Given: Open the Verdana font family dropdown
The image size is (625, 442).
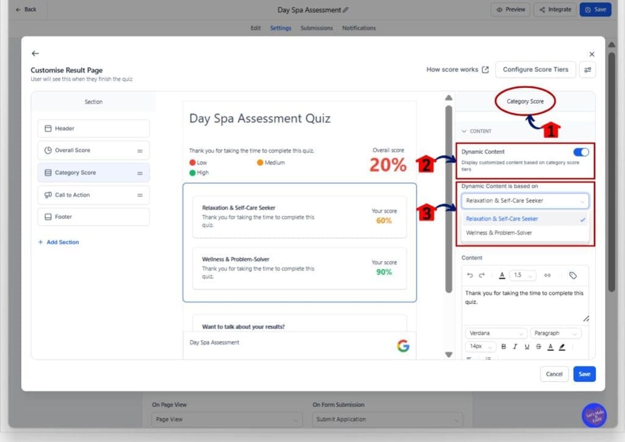Looking at the screenshot, I should (496, 333).
